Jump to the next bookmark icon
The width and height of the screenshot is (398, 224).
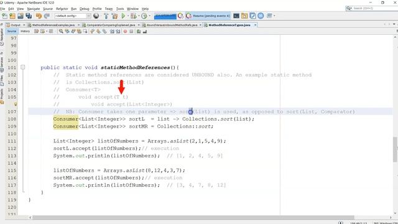(x=98, y=32)
